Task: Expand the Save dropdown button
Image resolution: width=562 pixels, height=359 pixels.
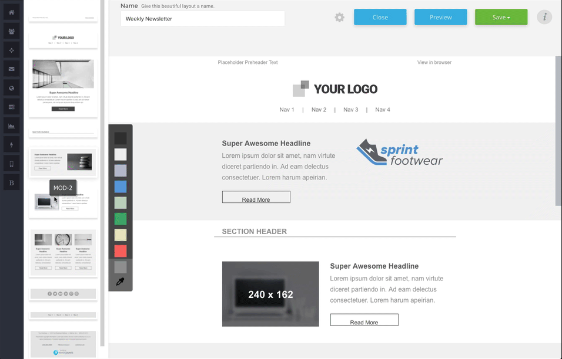Action: 501,17
